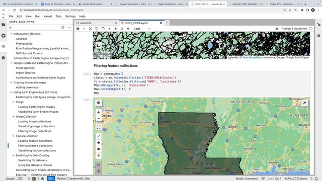Collapse the Image section in outline
Image resolution: width=322 pixels, height=181 pixels.
click(x=14, y=102)
